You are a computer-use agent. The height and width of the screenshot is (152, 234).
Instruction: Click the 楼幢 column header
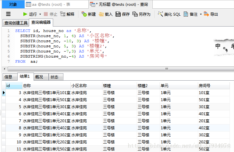tap(119, 86)
